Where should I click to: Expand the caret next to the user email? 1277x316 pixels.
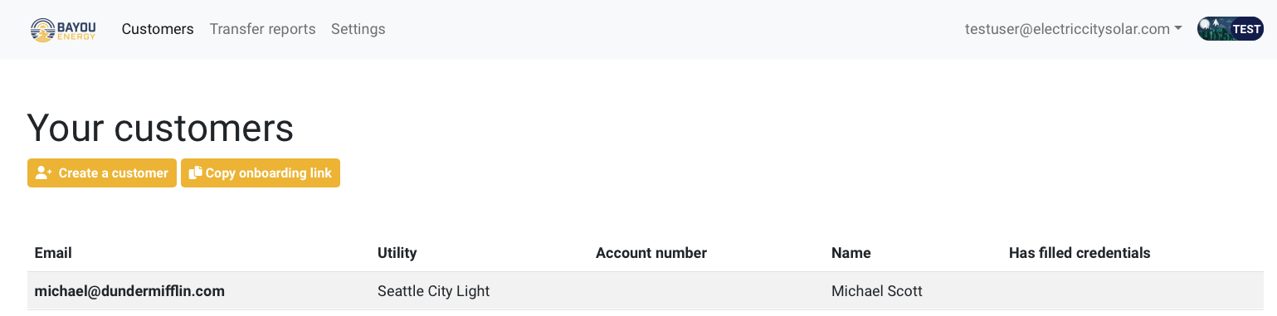click(x=1178, y=29)
